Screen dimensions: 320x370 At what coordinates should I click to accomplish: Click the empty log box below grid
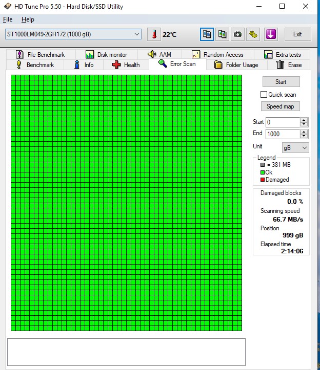pyautogui.click(x=126, y=352)
